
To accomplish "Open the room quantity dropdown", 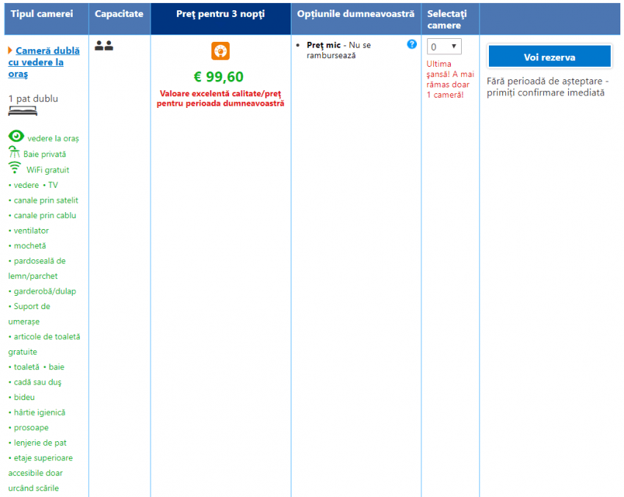I will point(444,46).
